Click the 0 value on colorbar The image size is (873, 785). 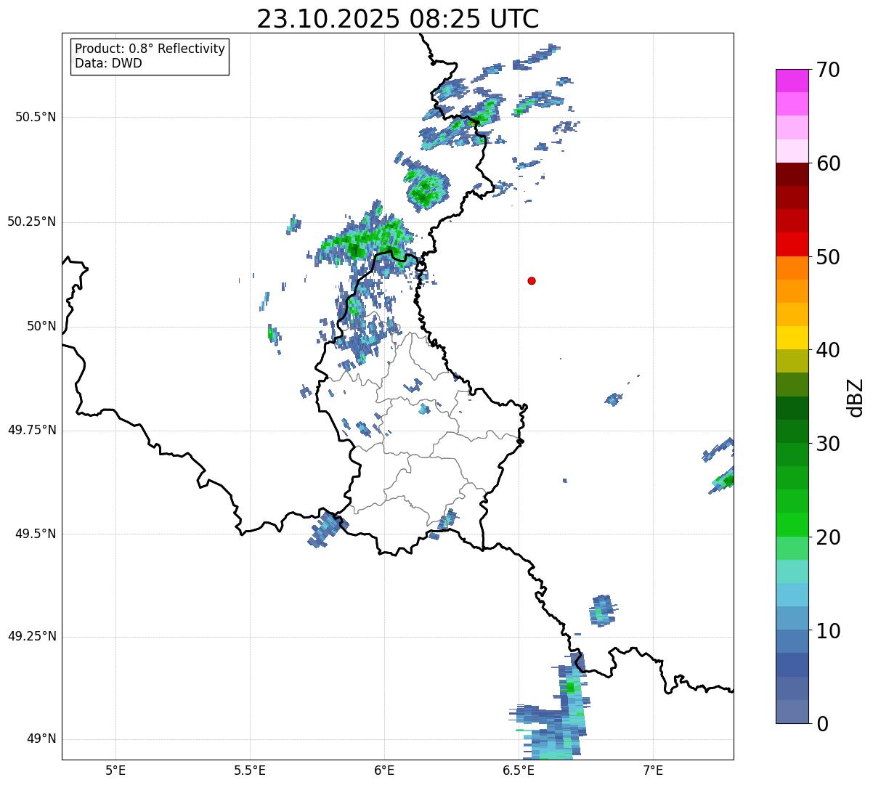(822, 724)
